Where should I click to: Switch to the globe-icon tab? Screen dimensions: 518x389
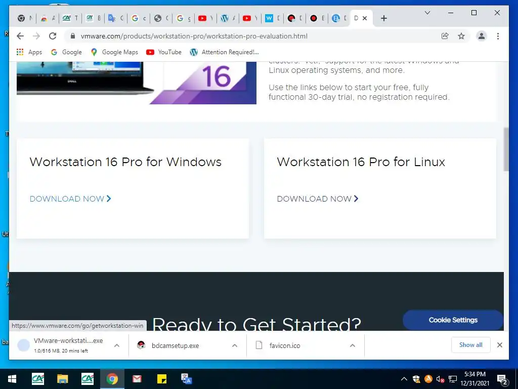[161, 19]
